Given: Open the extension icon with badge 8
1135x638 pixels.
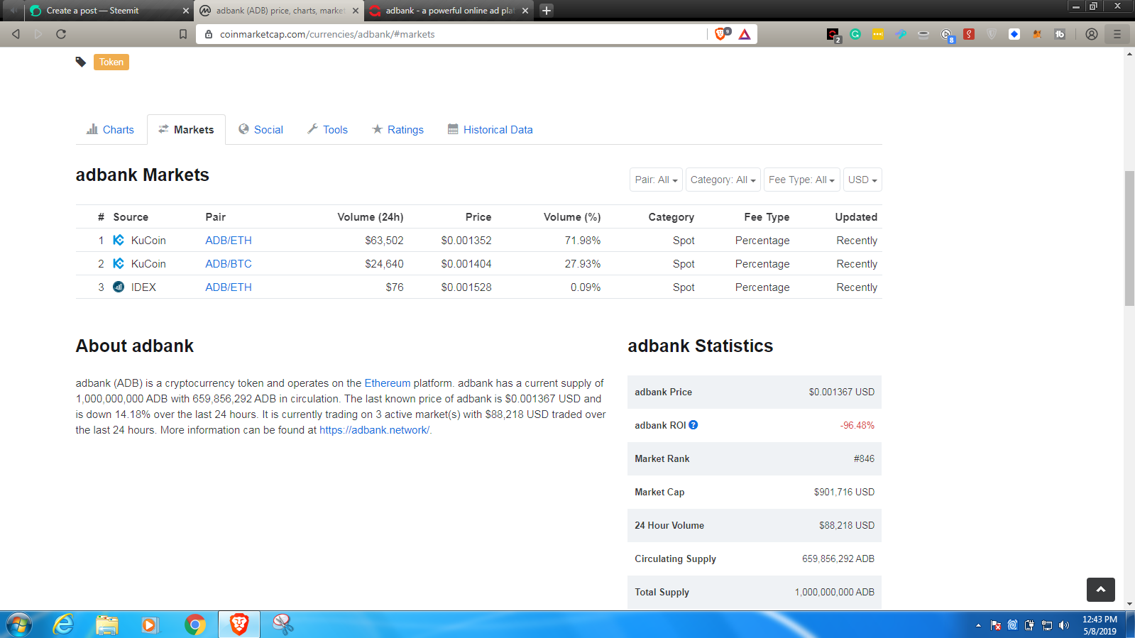Looking at the screenshot, I should tap(947, 35).
